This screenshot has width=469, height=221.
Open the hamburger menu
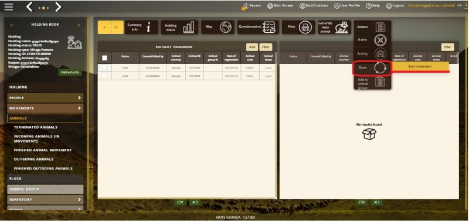[x=8, y=6]
